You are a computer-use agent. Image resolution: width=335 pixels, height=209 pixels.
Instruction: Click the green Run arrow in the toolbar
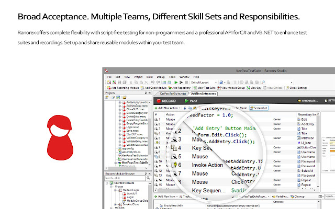click(x=176, y=83)
